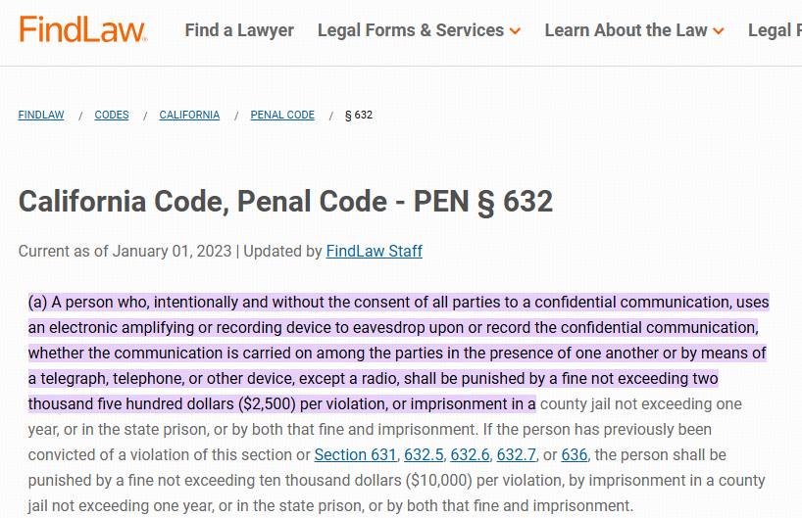Expand Legal Forms & Services chevron arrow
The width and height of the screenshot is (802, 518).
[515, 31]
